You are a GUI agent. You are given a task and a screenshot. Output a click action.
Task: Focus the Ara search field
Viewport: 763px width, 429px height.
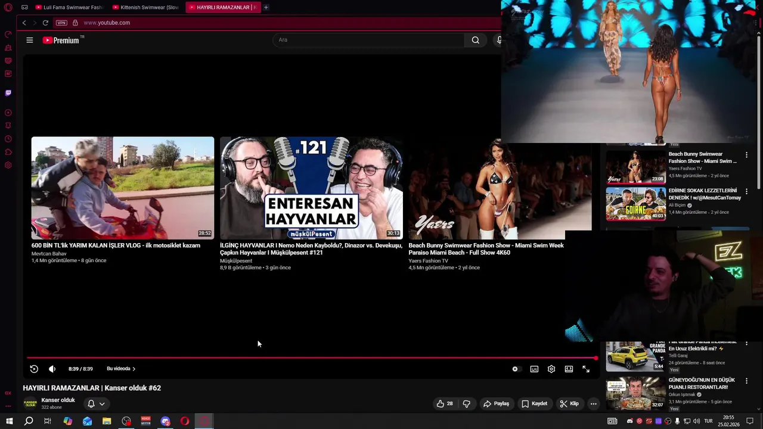(368, 40)
